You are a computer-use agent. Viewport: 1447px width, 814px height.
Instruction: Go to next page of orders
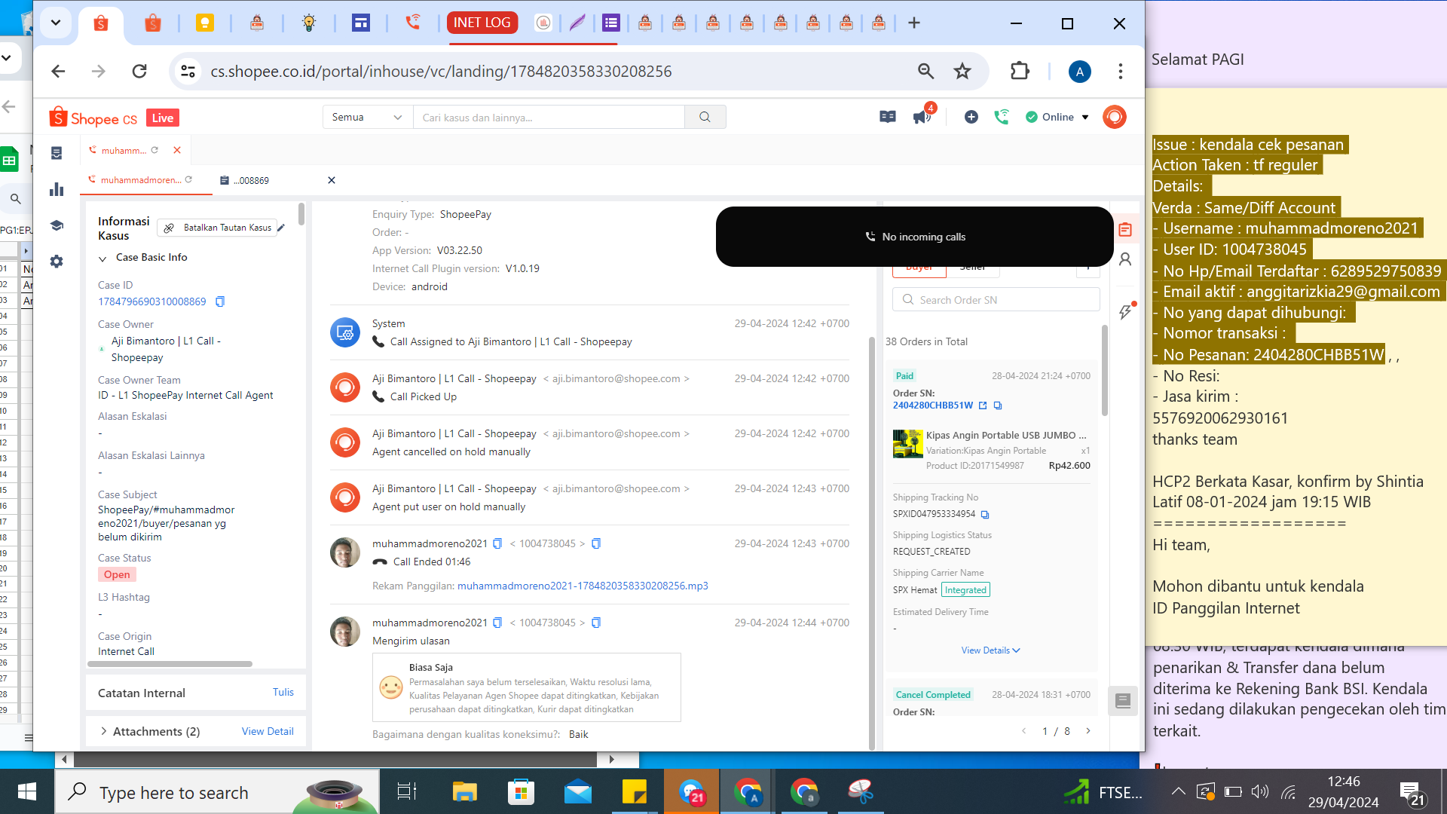tap(1088, 731)
